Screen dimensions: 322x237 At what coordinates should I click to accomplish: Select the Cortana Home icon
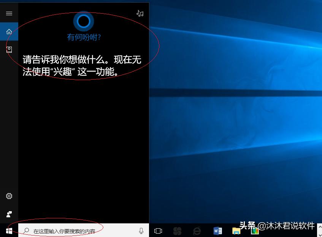[x=9, y=31]
